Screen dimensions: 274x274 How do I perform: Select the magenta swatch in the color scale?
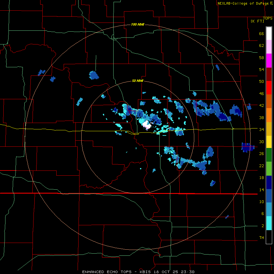(269, 61)
